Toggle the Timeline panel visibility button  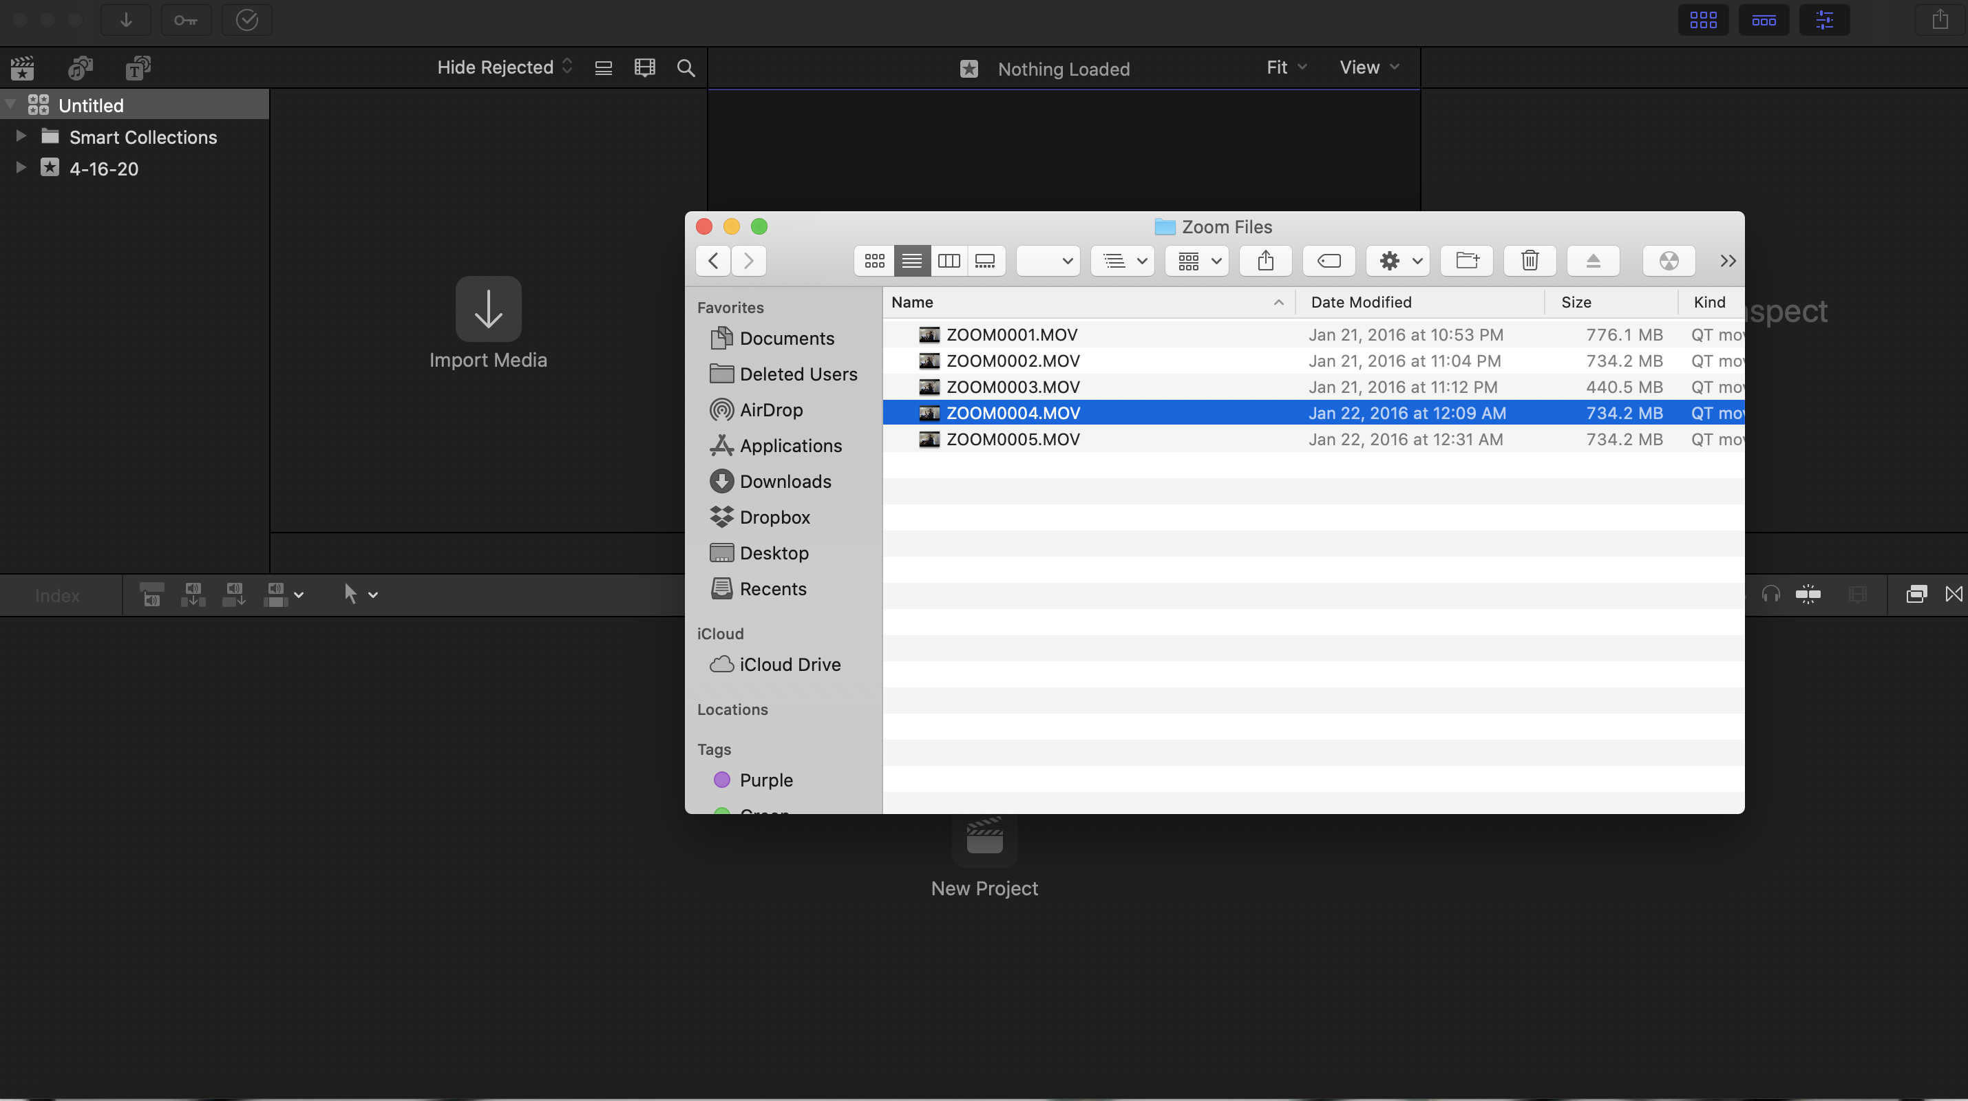pos(1764,20)
